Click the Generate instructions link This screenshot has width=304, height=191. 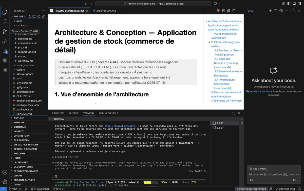pos(259,91)
